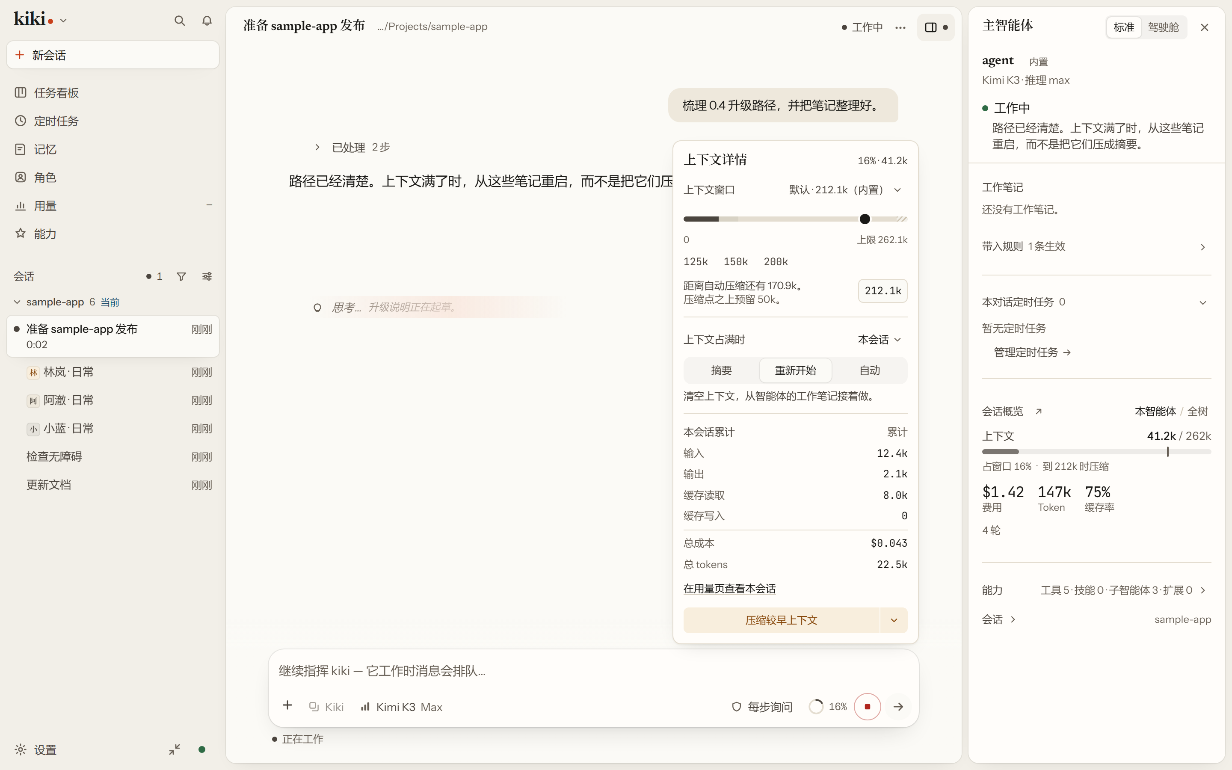This screenshot has width=1232, height=770.
Task: Select 自动 option for full context
Action: (x=870, y=370)
